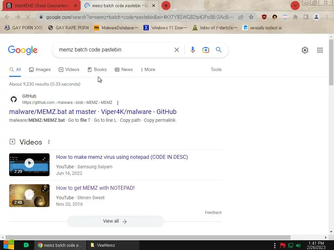Open the uBlock Origin extension icon
This screenshot has height=250, width=334.
point(264,17)
